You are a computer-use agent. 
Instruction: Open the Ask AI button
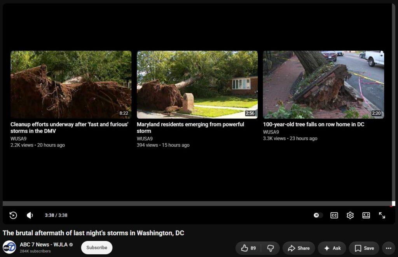tap(332, 248)
